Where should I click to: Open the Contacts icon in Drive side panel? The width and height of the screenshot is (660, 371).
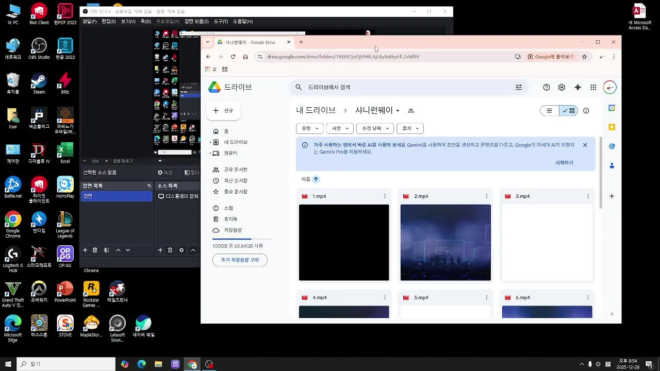point(612,165)
